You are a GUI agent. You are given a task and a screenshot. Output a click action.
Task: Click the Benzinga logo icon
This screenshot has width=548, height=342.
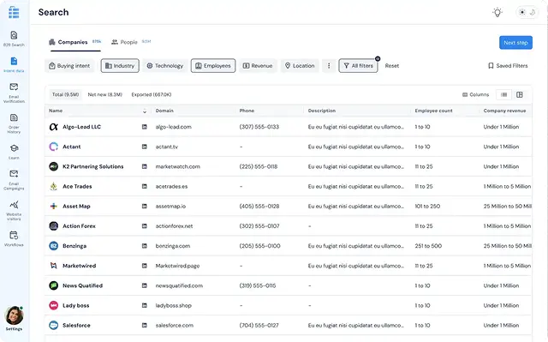click(x=53, y=246)
